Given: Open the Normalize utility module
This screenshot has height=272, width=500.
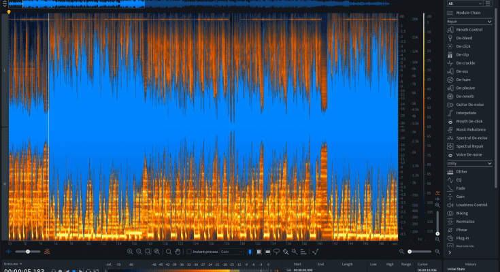Looking at the screenshot, I should coord(467,222).
